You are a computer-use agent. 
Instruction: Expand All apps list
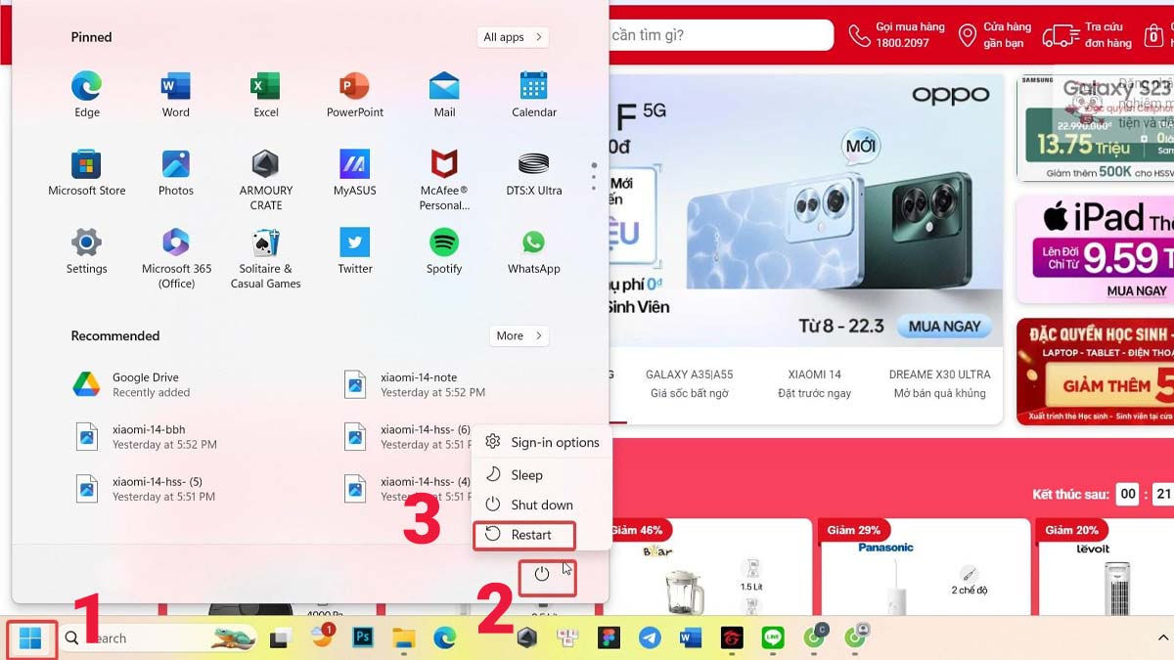513,37
